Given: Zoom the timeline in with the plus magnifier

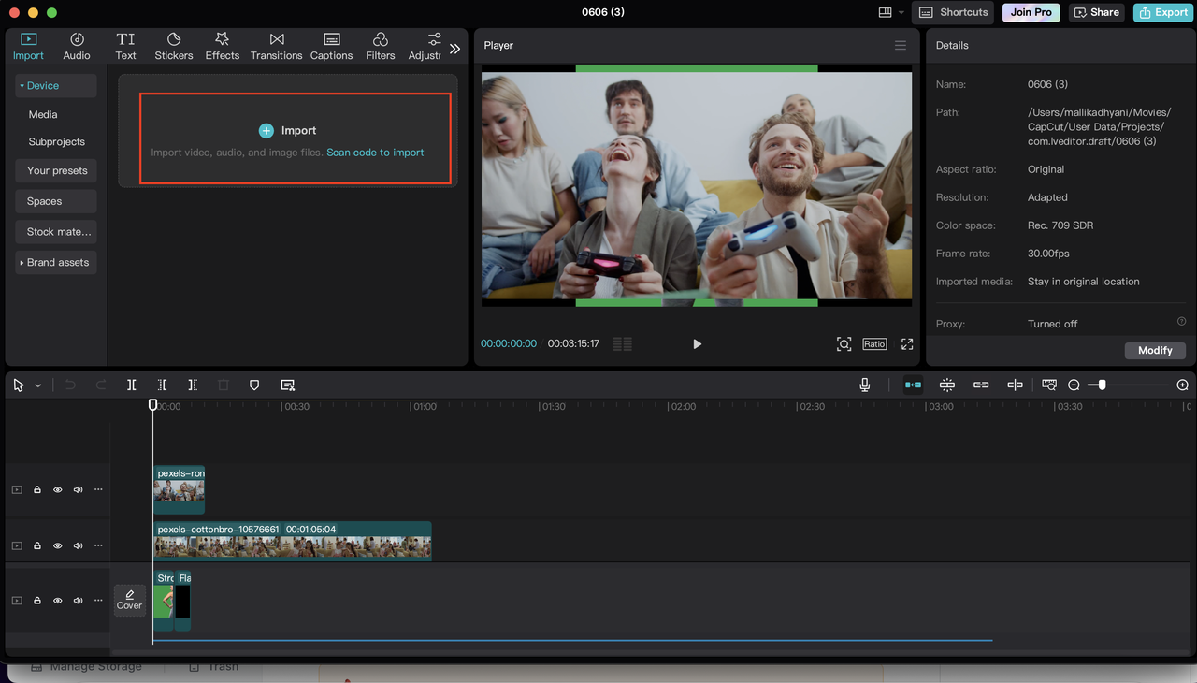Looking at the screenshot, I should click(1181, 385).
